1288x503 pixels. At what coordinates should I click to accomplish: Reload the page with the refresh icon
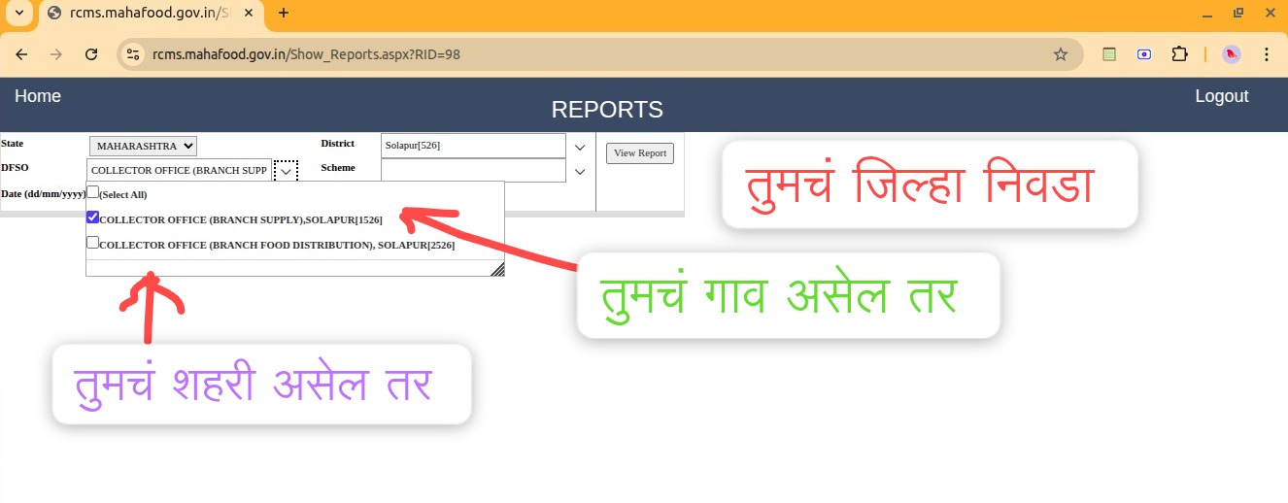pyautogui.click(x=91, y=54)
